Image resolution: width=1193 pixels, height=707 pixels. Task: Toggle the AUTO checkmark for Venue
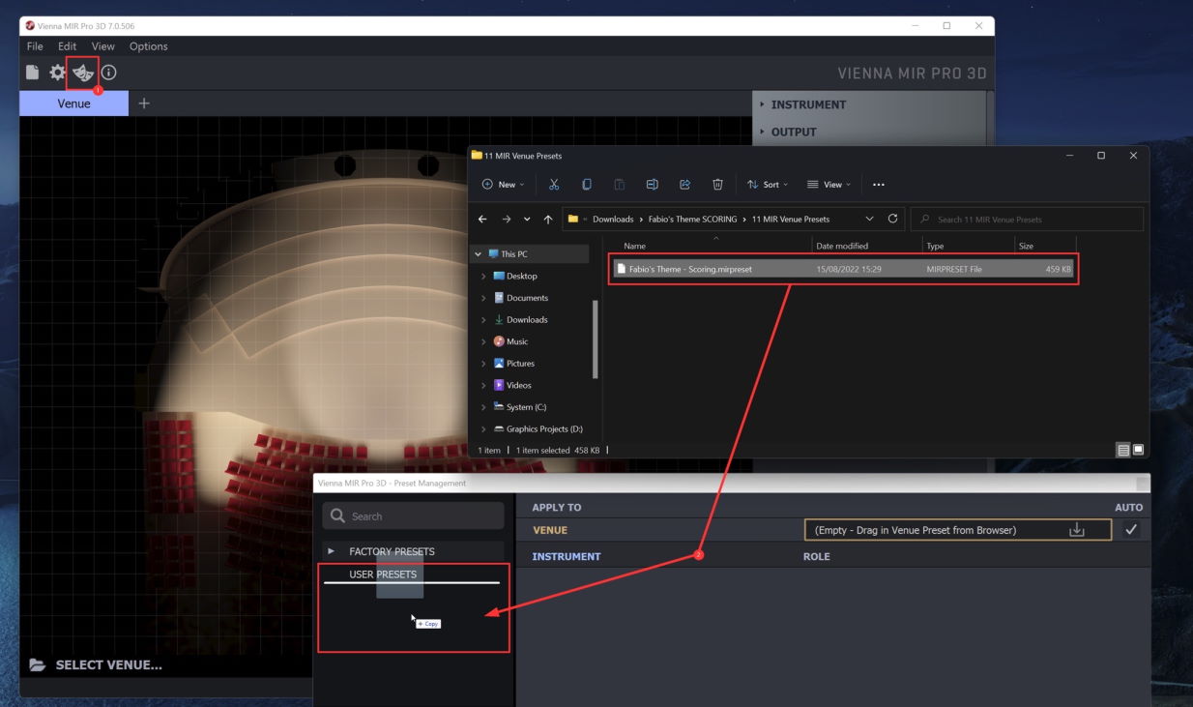coord(1131,530)
